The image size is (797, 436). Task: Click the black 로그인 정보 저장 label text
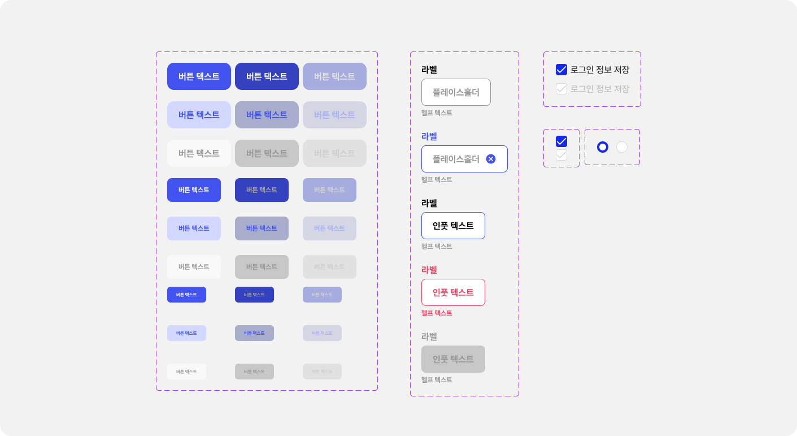600,70
